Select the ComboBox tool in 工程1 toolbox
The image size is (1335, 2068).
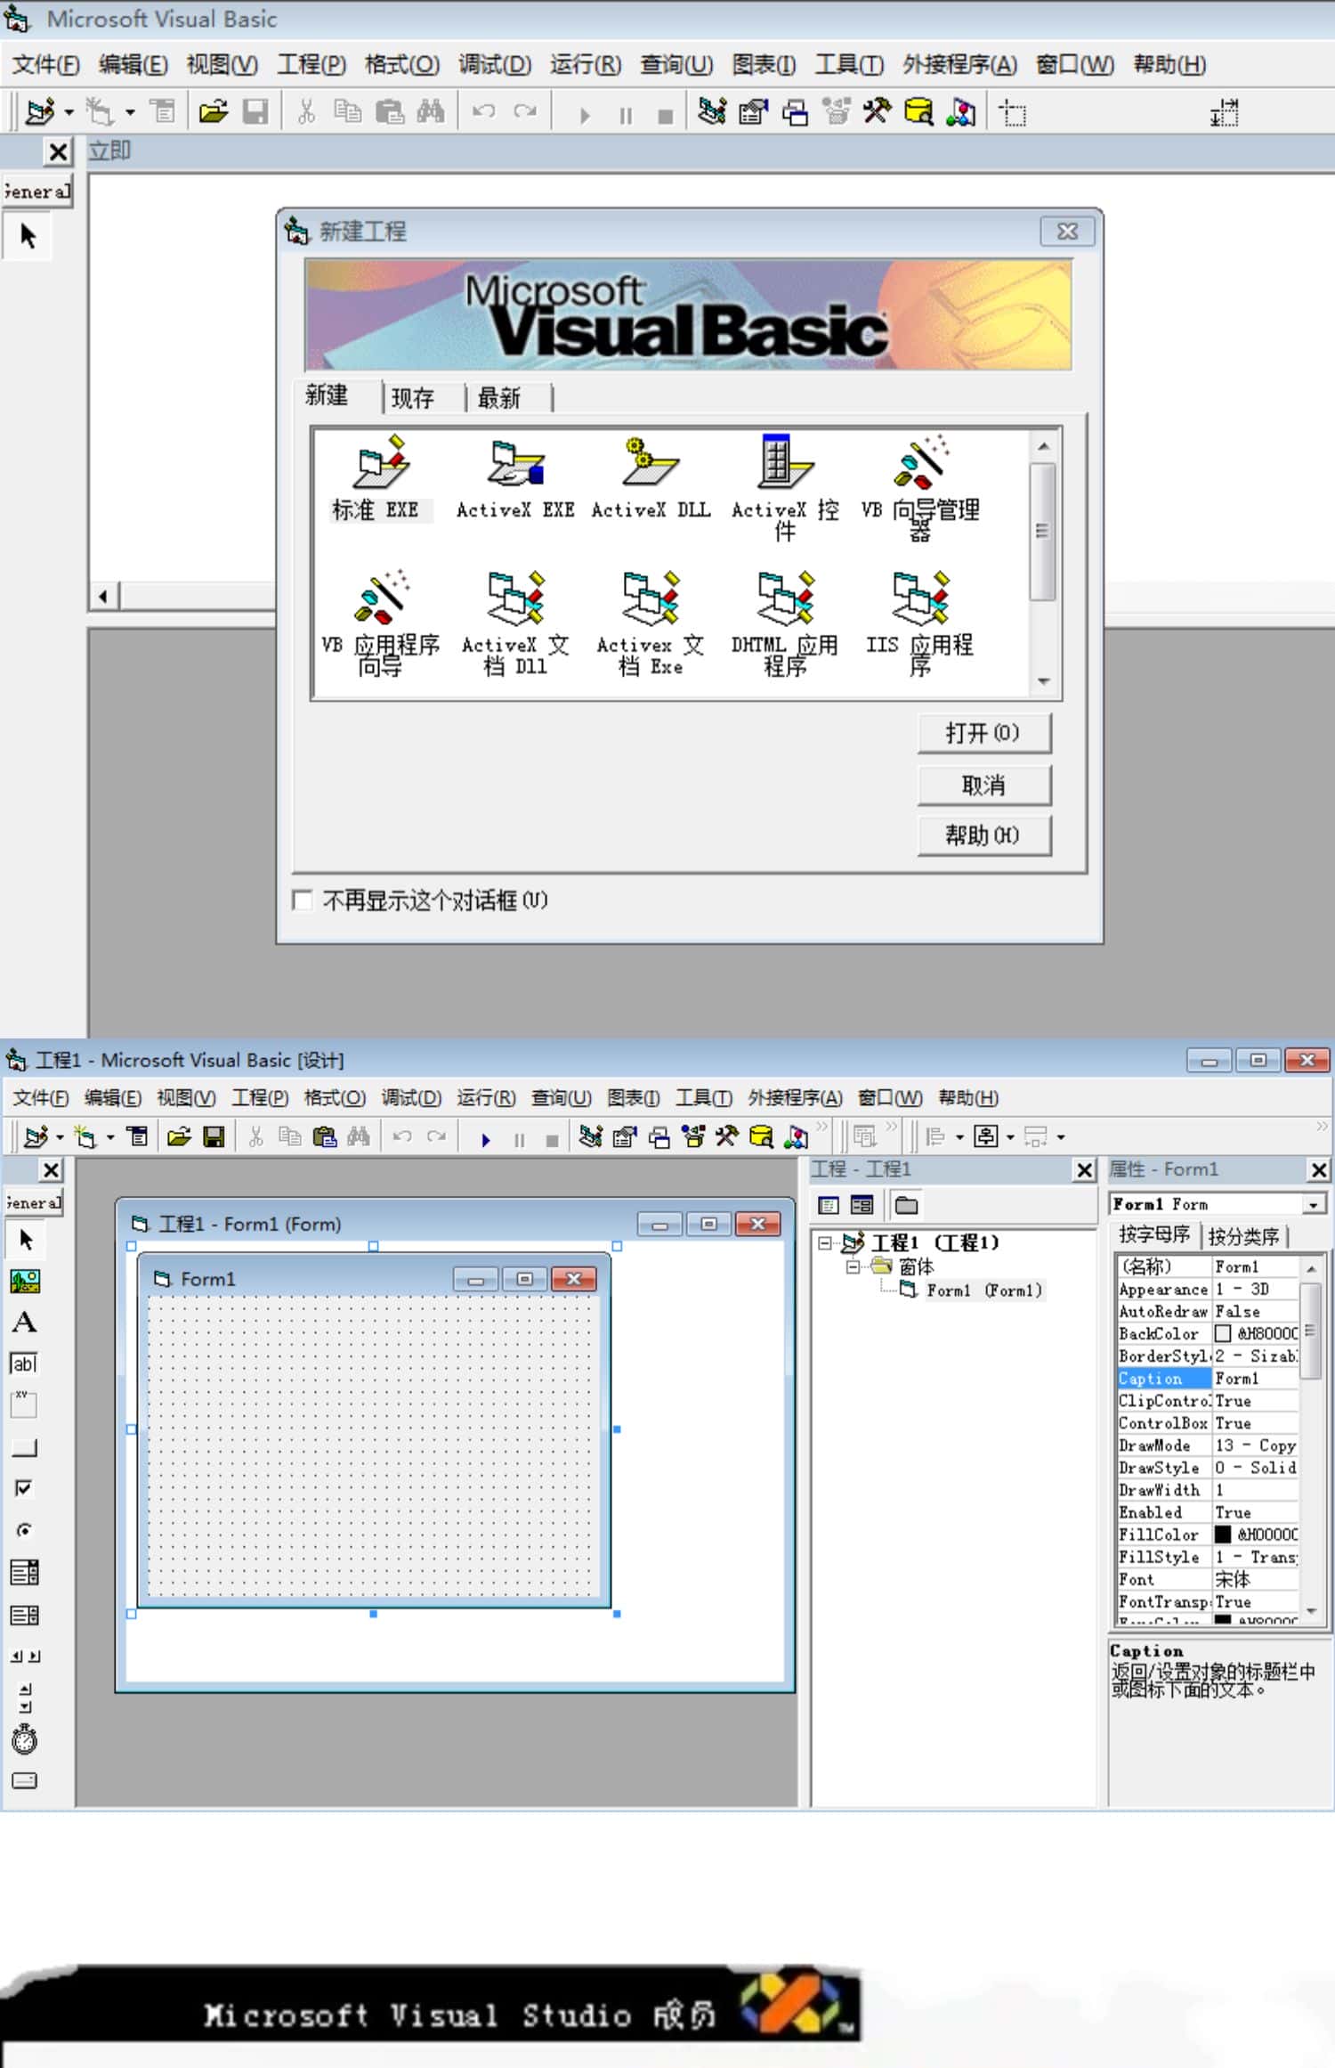pyautogui.click(x=25, y=1573)
